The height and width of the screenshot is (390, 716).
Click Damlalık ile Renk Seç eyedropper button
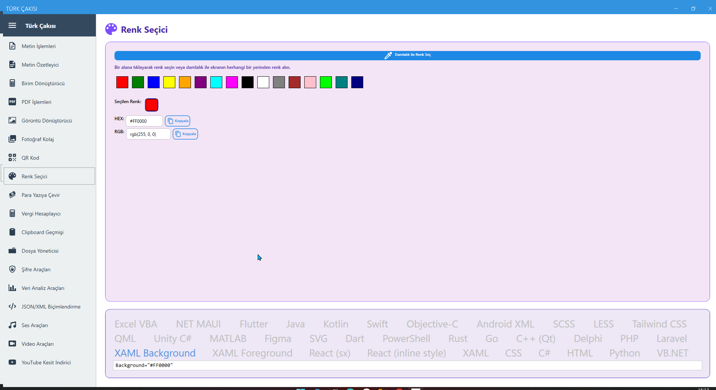pos(407,55)
